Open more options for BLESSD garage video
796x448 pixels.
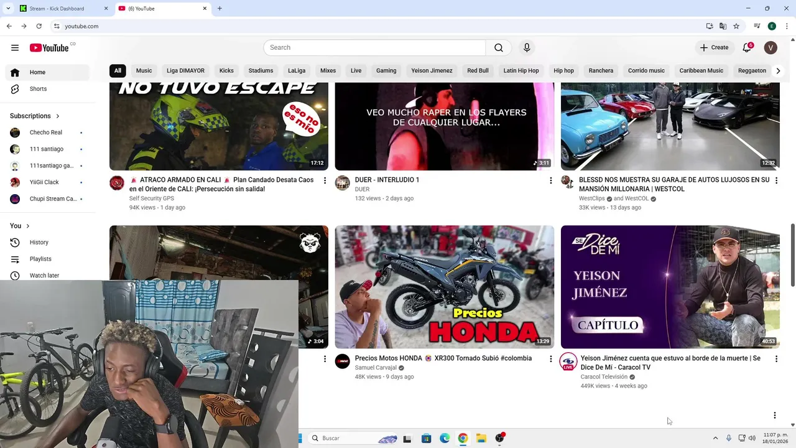[776, 180]
